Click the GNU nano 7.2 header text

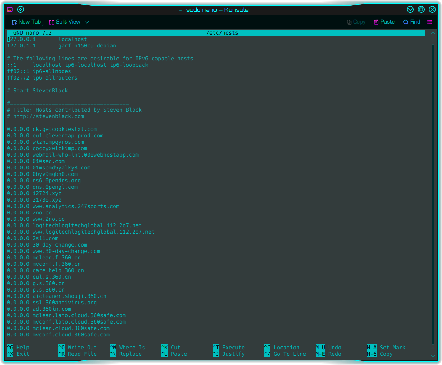click(33, 33)
